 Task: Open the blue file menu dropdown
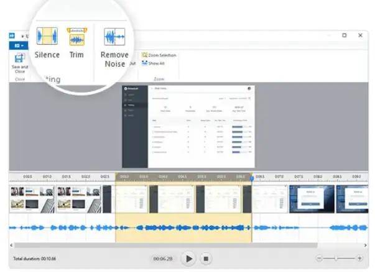point(19,45)
